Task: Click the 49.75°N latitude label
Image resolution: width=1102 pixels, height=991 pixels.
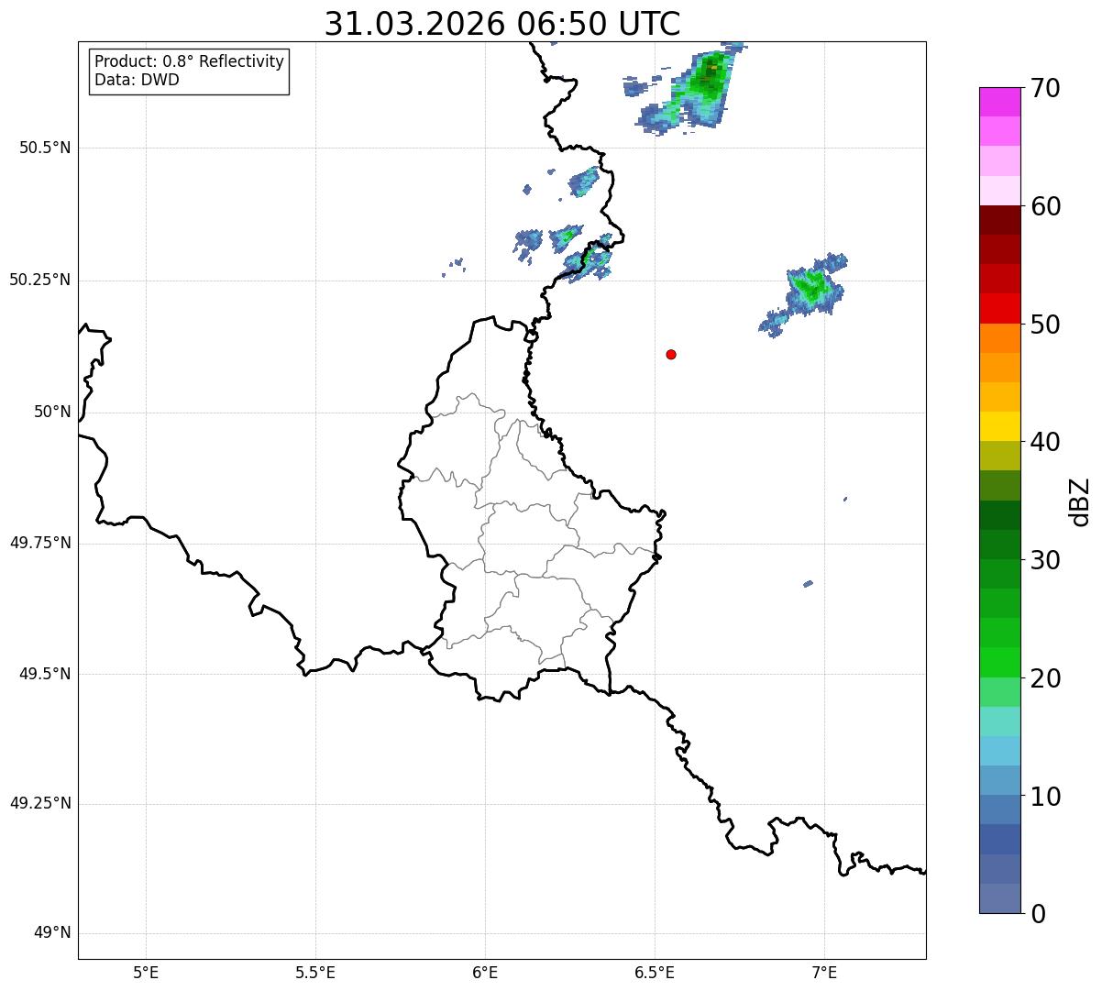Action: pyautogui.click(x=39, y=543)
